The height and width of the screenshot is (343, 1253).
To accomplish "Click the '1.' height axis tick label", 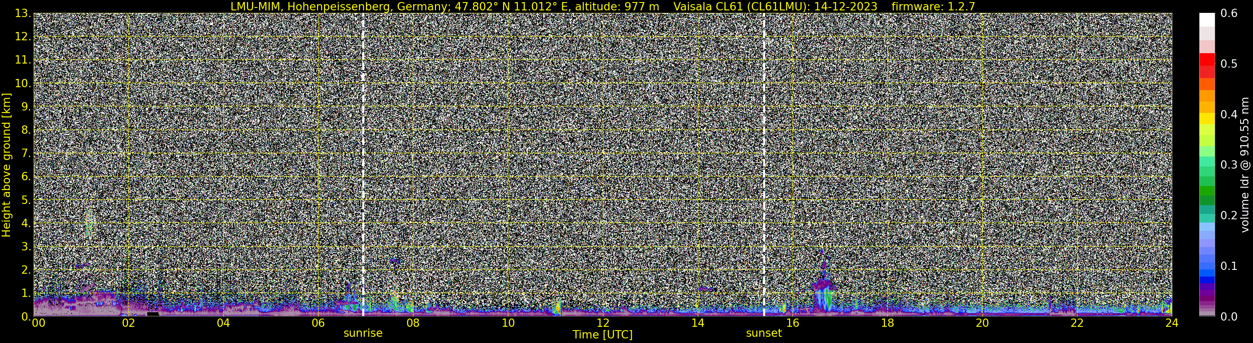I will tap(26, 293).
